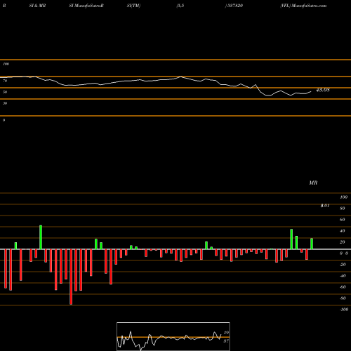Click the 'MR' panel title label

click(x=313, y=183)
